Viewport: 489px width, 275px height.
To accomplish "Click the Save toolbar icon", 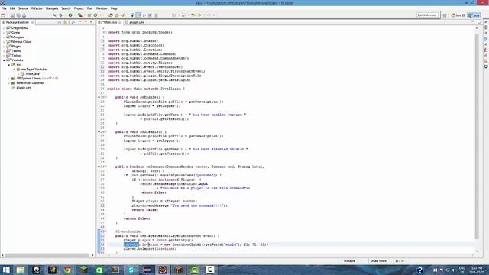I will pos(12,15).
